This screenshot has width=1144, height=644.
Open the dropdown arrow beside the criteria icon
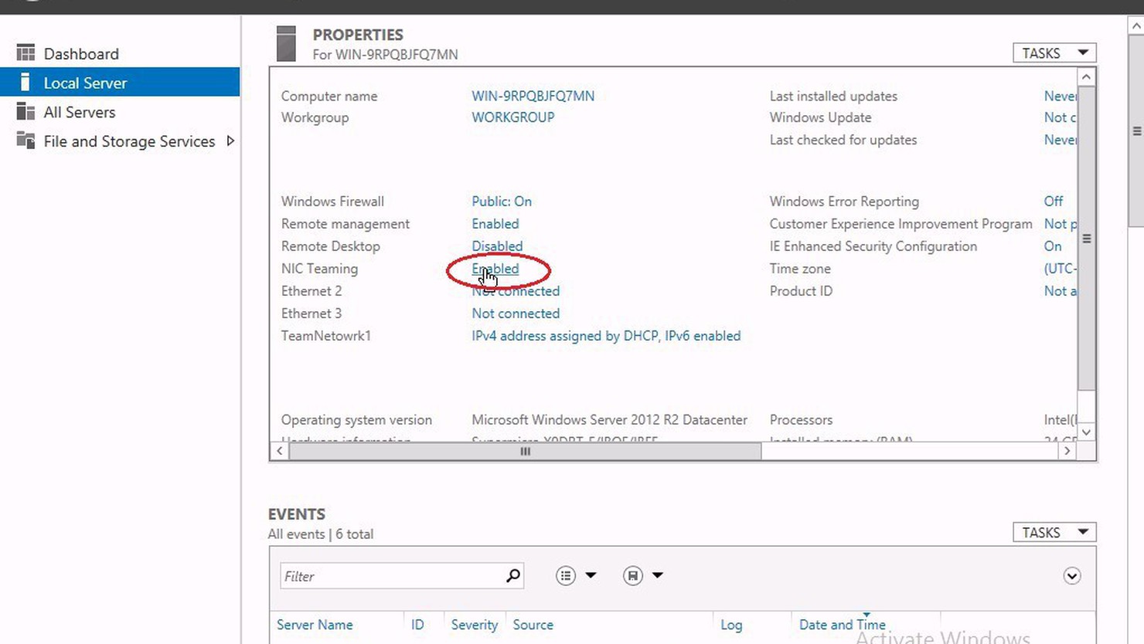click(x=591, y=575)
